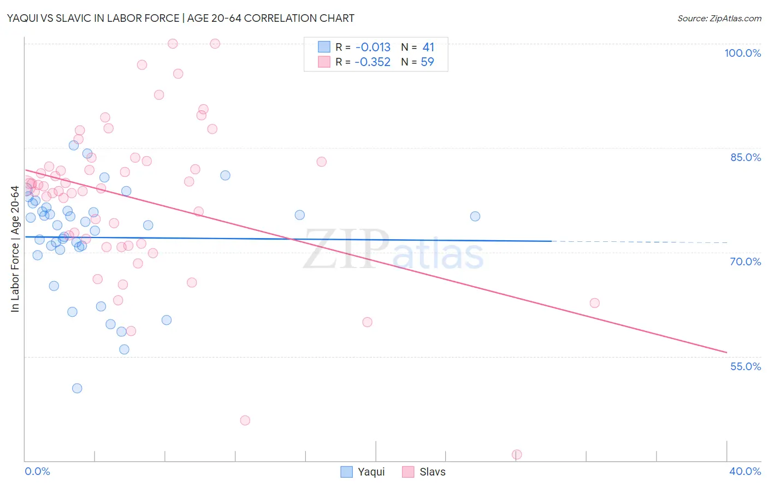Screen dimensions: 768x487
Task: Click the 70.0% y-axis label
Action: point(746,262)
